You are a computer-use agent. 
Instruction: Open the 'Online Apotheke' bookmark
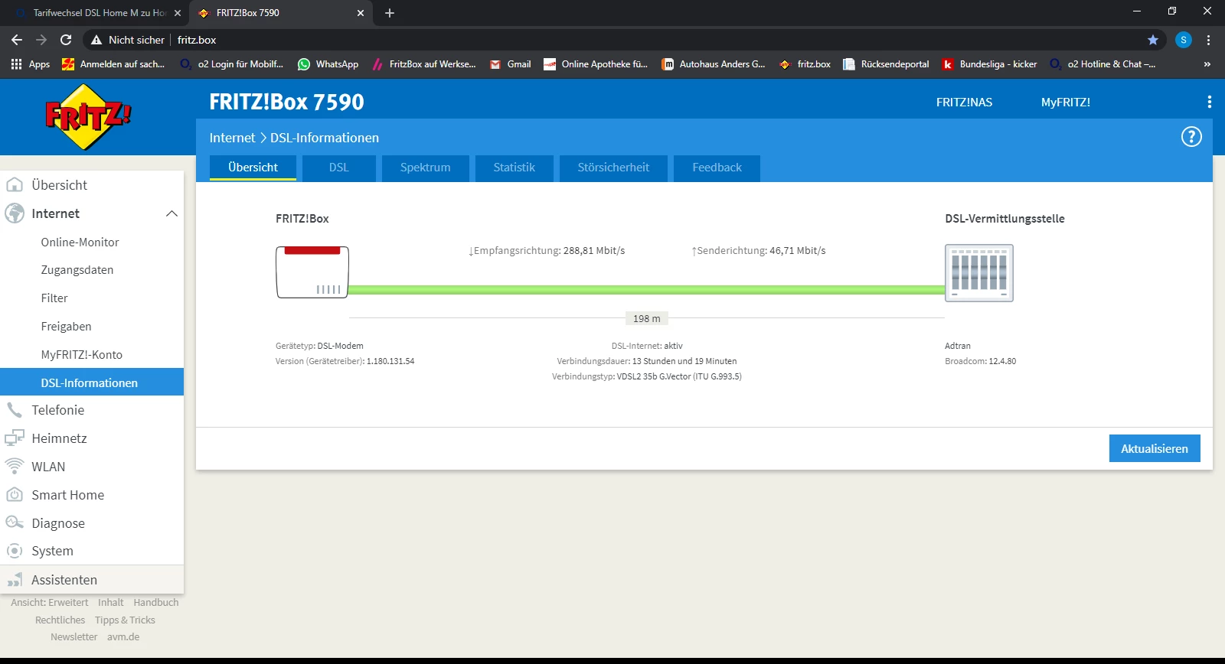[x=596, y=64]
